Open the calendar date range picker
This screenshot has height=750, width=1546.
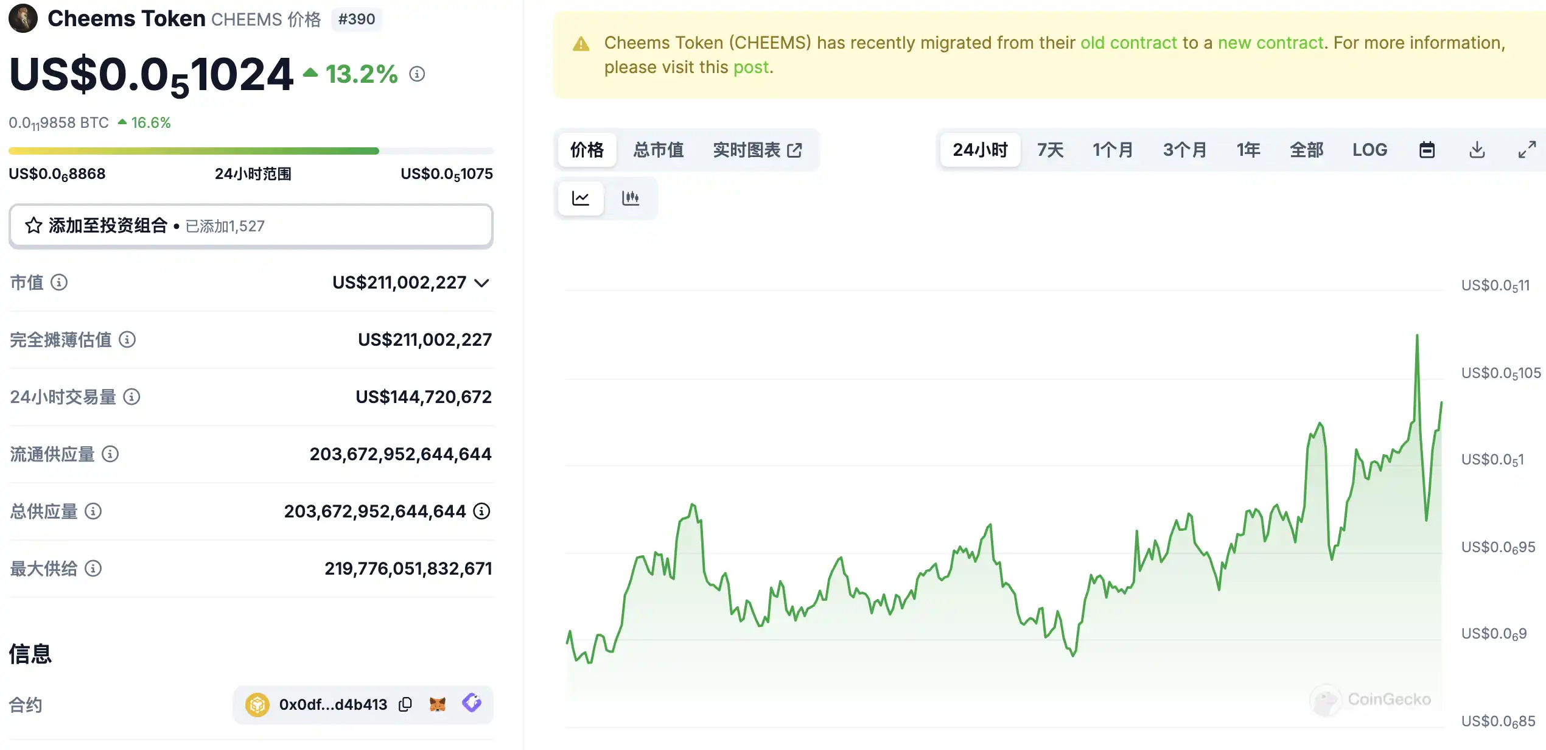(1427, 150)
